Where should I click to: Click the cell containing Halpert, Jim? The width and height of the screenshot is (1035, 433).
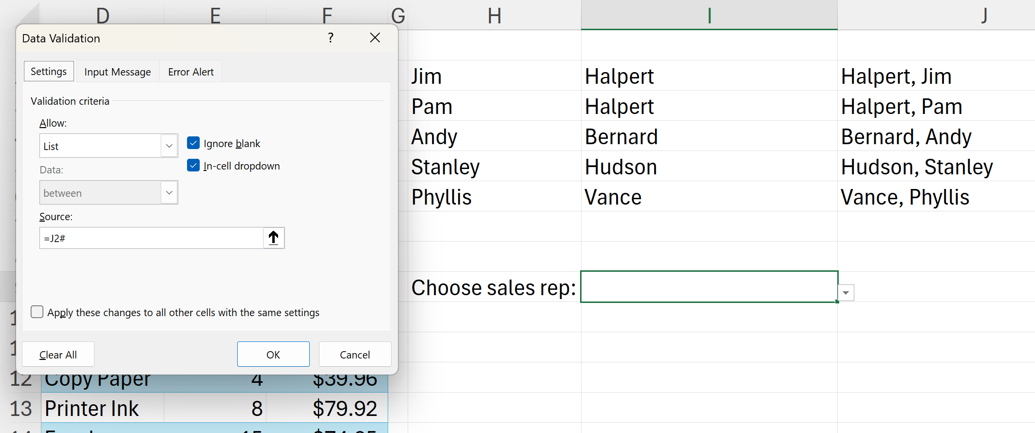tap(896, 76)
